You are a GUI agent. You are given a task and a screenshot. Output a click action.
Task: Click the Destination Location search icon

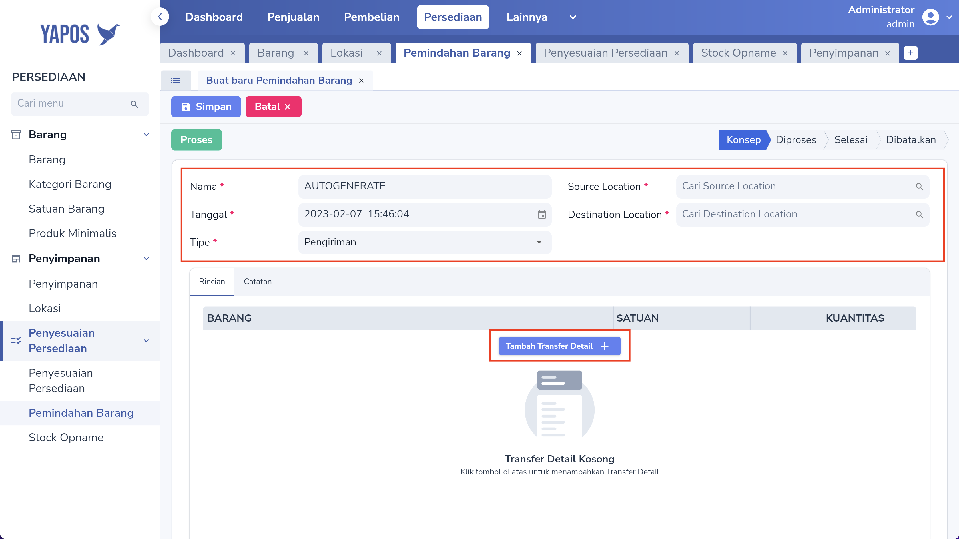(x=919, y=215)
